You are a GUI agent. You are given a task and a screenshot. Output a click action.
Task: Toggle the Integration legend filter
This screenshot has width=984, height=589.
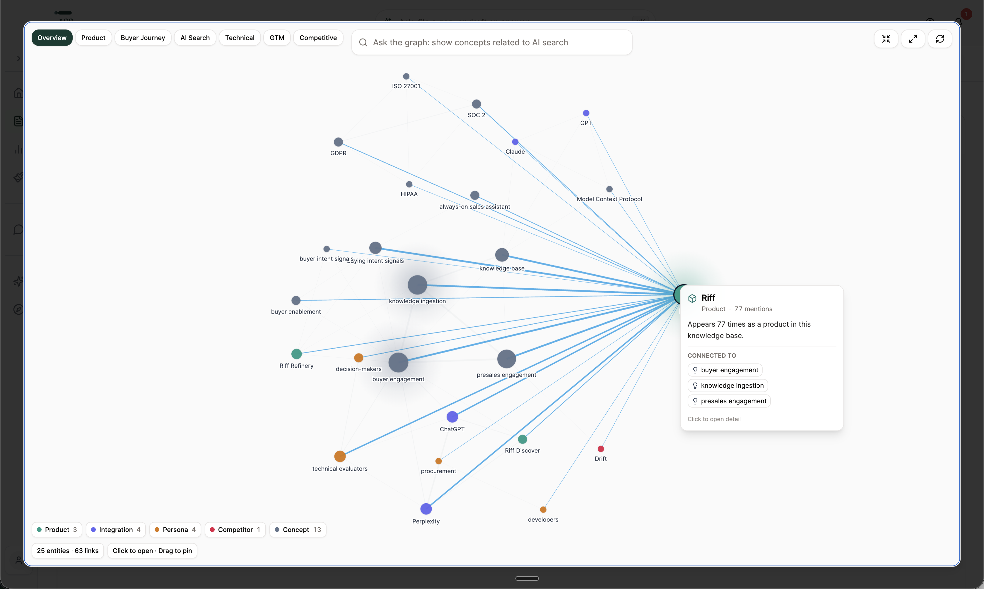point(116,529)
